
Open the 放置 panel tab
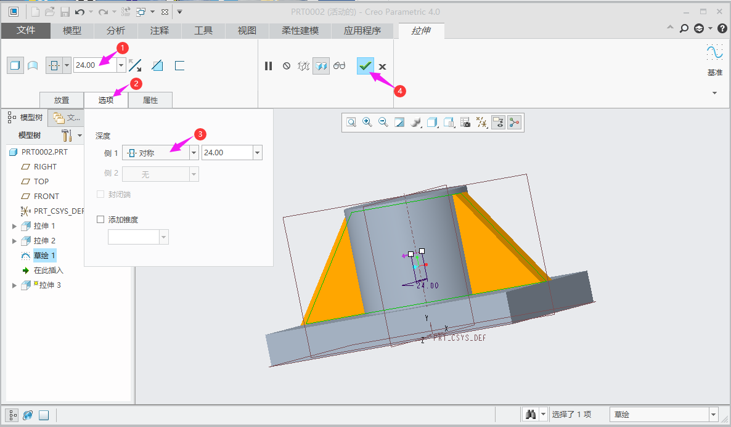click(62, 100)
